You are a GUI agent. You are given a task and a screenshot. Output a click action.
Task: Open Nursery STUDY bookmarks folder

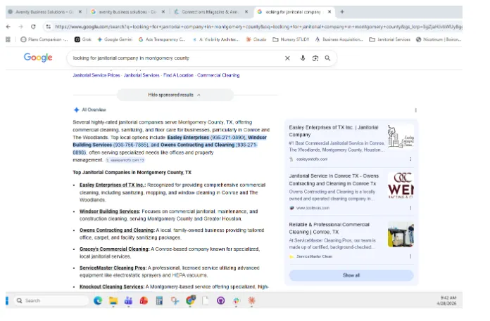291,39
